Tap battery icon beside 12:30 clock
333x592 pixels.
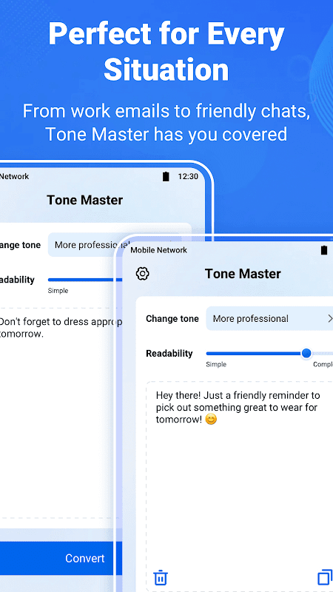pyautogui.click(x=166, y=176)
